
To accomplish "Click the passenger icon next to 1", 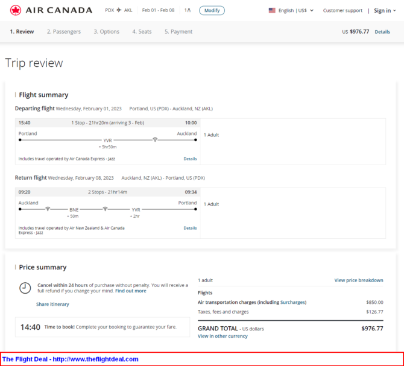I will pos(189,10).
